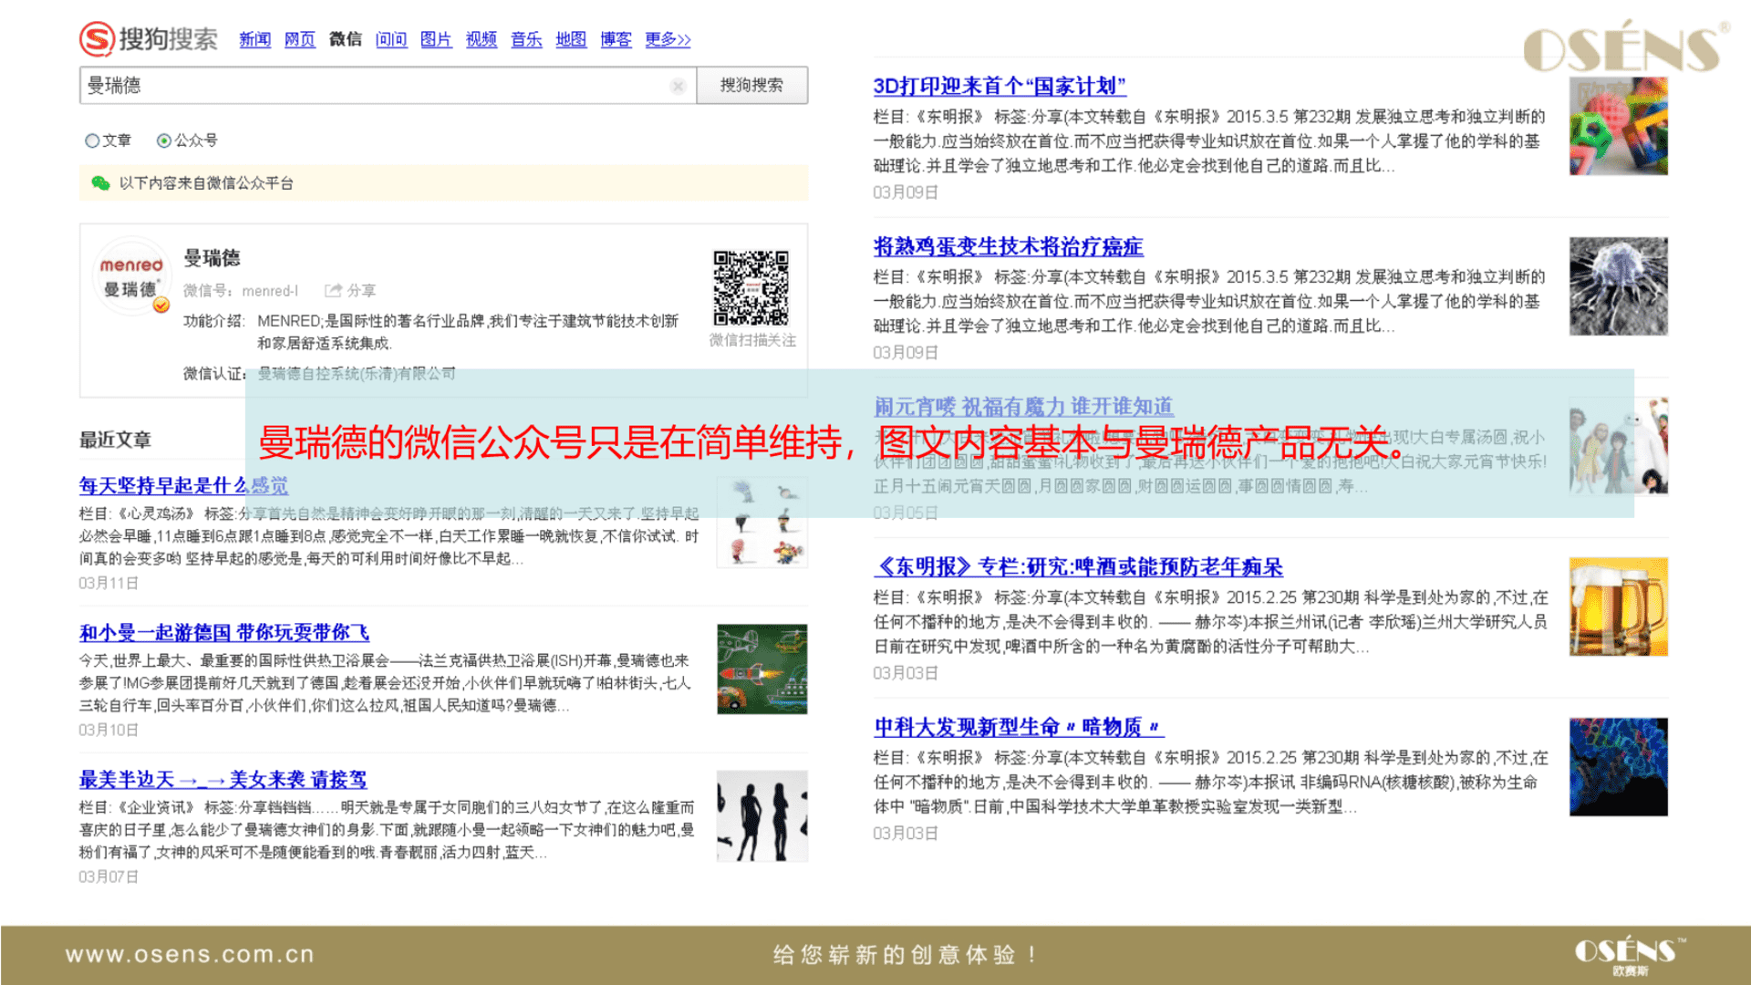Image resolution: width=1751 pixels, height=985 pixels.
Task: Open article 闹元宵喽 祝福有魔力 谁开谁知道
Action: click(x=1023, y=406)
